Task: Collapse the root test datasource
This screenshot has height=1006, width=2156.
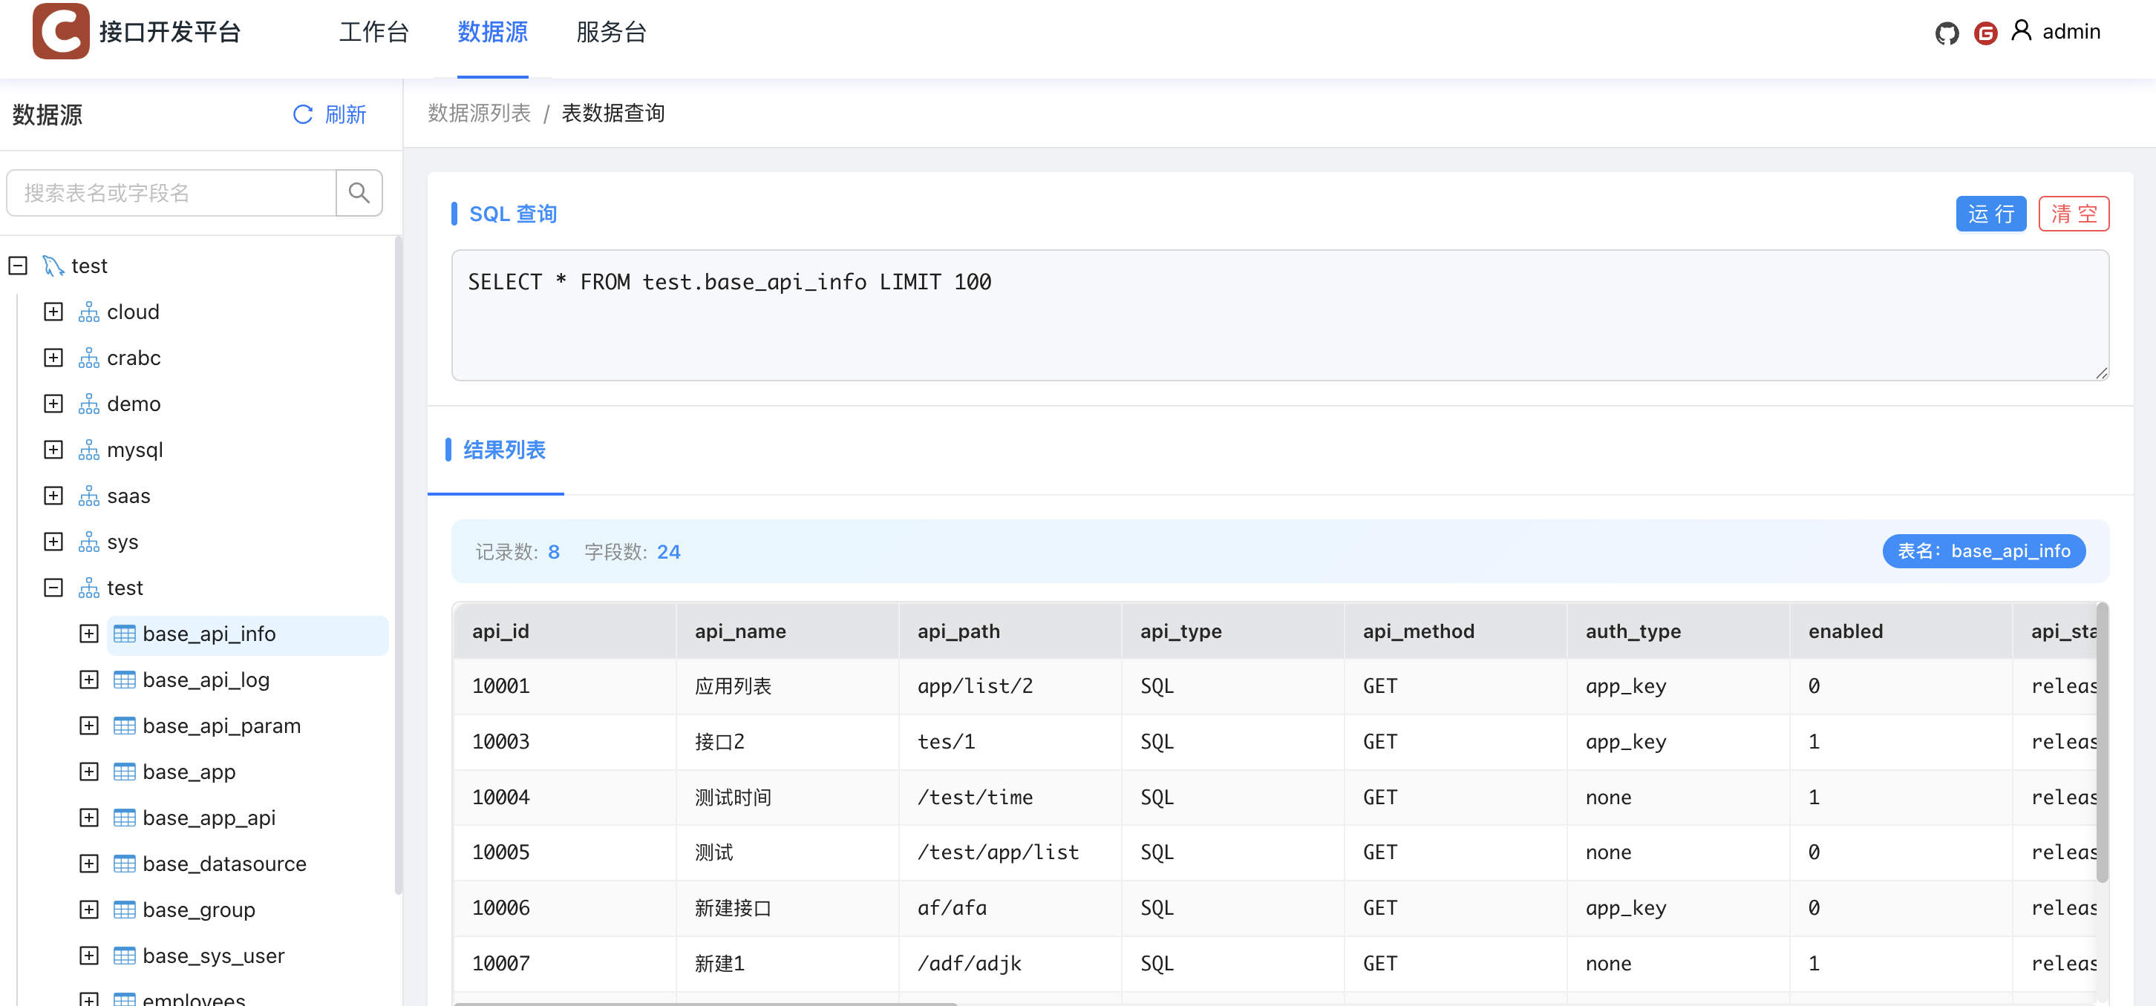Action: tap(18, 266)
